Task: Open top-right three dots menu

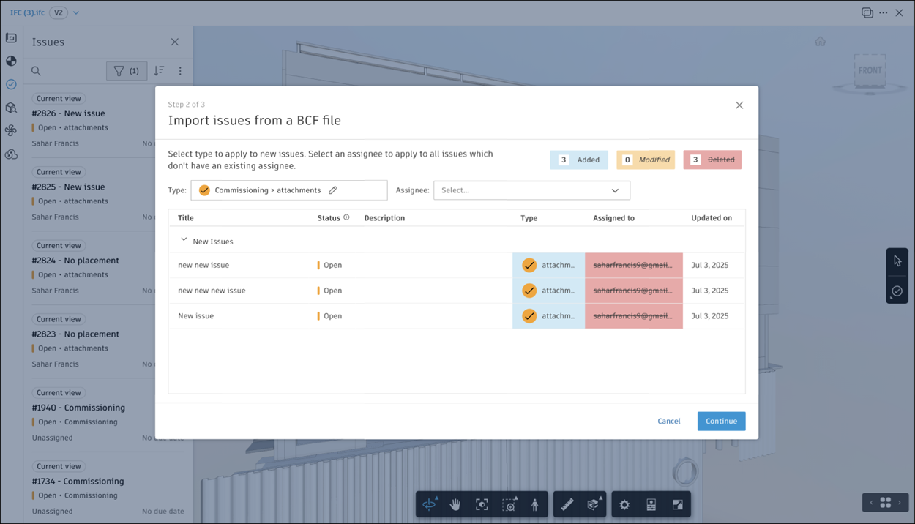Action: click(x=884, y=12)
